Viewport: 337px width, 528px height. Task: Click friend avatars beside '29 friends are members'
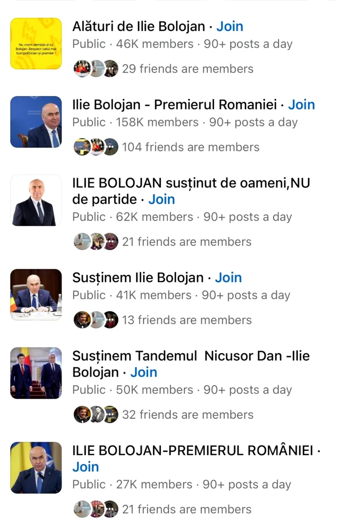[96, 69]
